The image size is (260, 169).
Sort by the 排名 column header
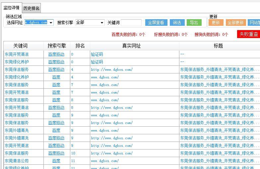80,46
